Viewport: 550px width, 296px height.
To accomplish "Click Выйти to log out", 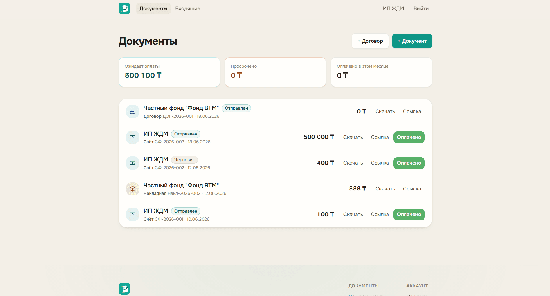I will click(x=421, y=8).
